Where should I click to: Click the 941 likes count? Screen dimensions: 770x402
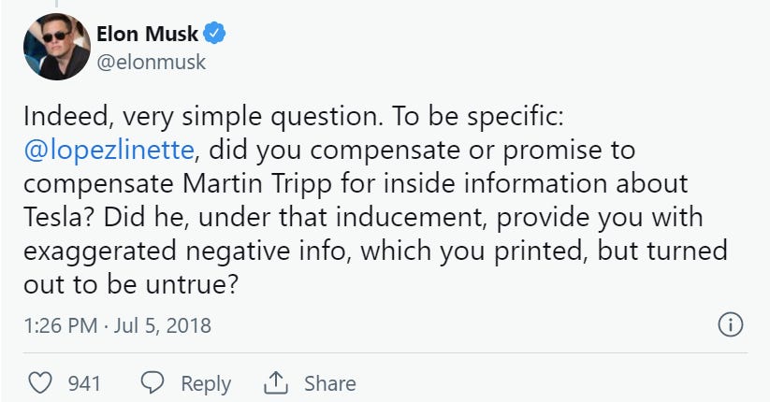(84, 383)
